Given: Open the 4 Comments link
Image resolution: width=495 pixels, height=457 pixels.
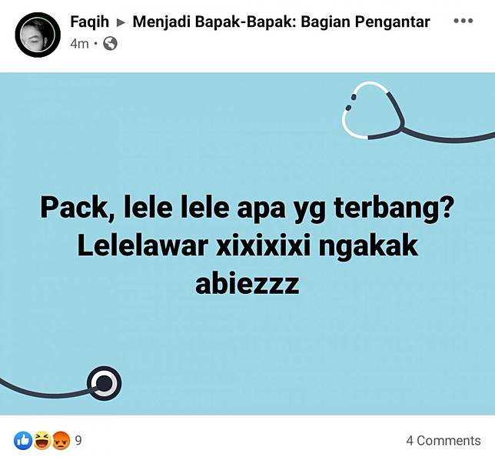Looking at the screenshot, I should point(444,440).
